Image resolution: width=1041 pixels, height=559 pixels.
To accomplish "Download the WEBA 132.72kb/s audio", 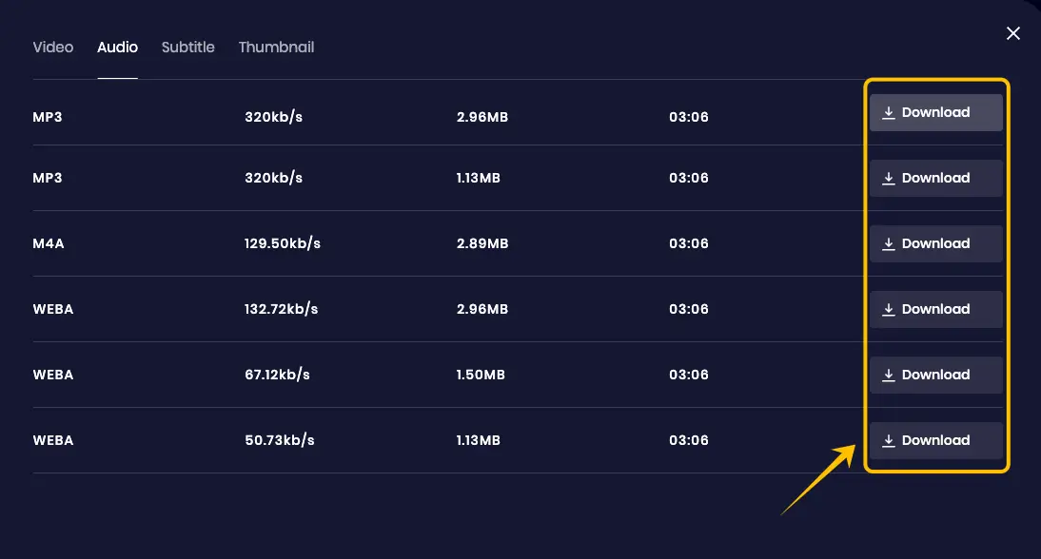I will (935, 309).
